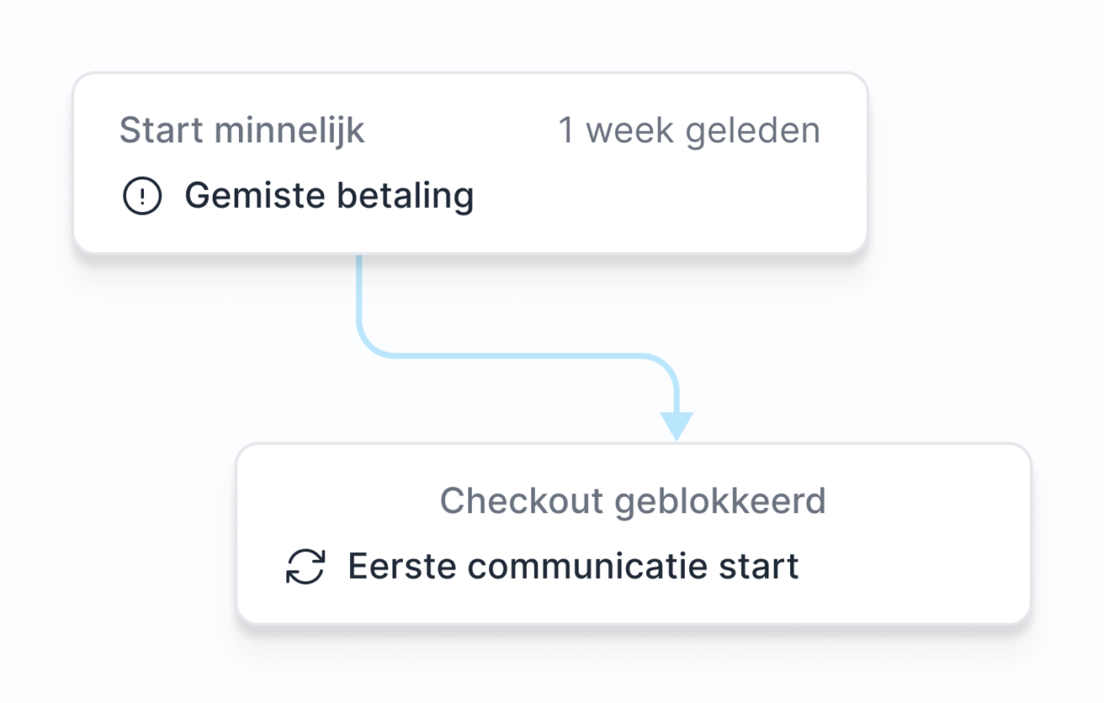Select the 'Start minnelijk' heading text
This screenshot has height=703, width=1104.
(241, 131)
